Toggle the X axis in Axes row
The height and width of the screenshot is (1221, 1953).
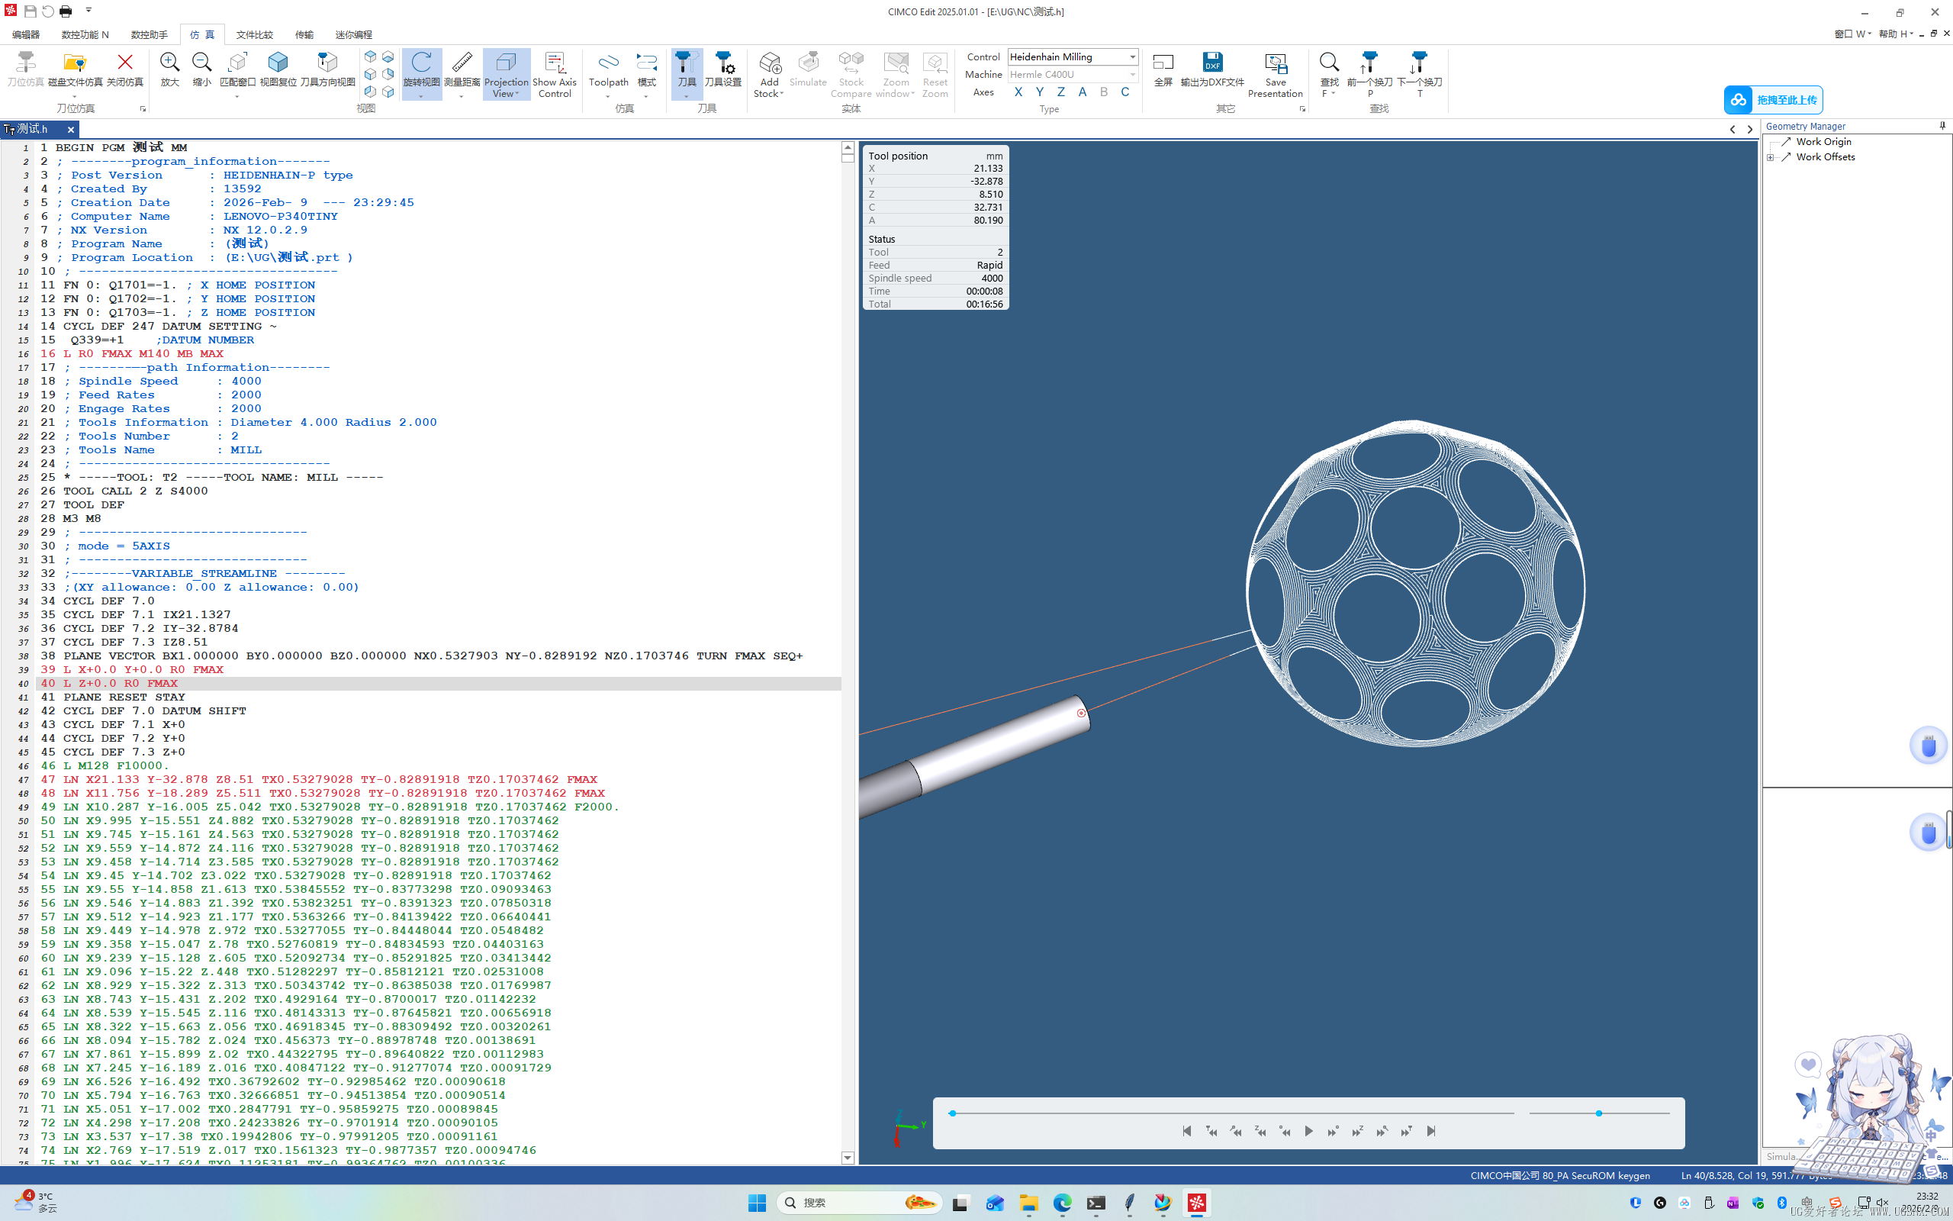click(1018, 92)
